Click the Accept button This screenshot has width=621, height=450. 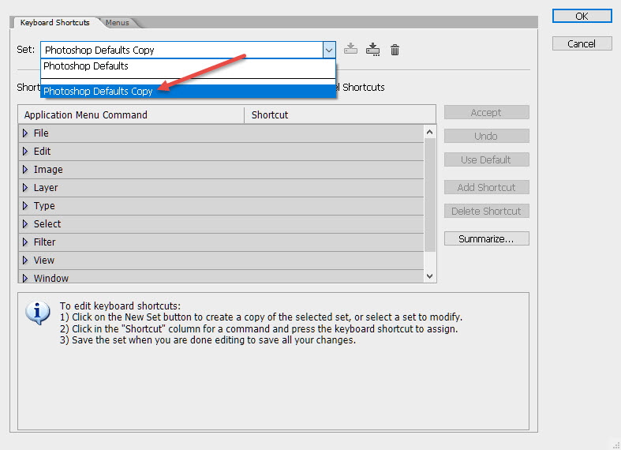pos(486,112)
